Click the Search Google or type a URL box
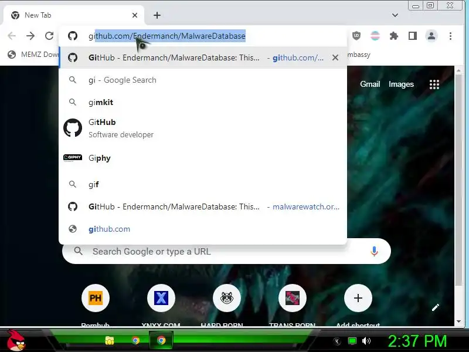 tap(226, 251)
